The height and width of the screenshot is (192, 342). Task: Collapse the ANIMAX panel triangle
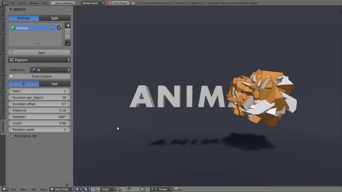(x=10, y=9)
